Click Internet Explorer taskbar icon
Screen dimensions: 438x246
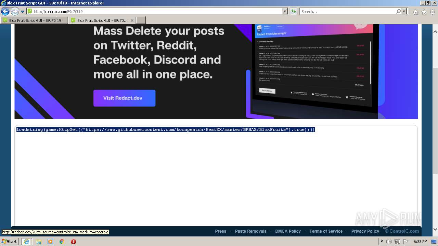(27, 242)
